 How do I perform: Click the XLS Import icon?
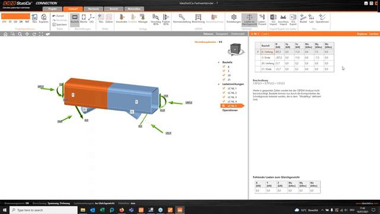point(273,20)
